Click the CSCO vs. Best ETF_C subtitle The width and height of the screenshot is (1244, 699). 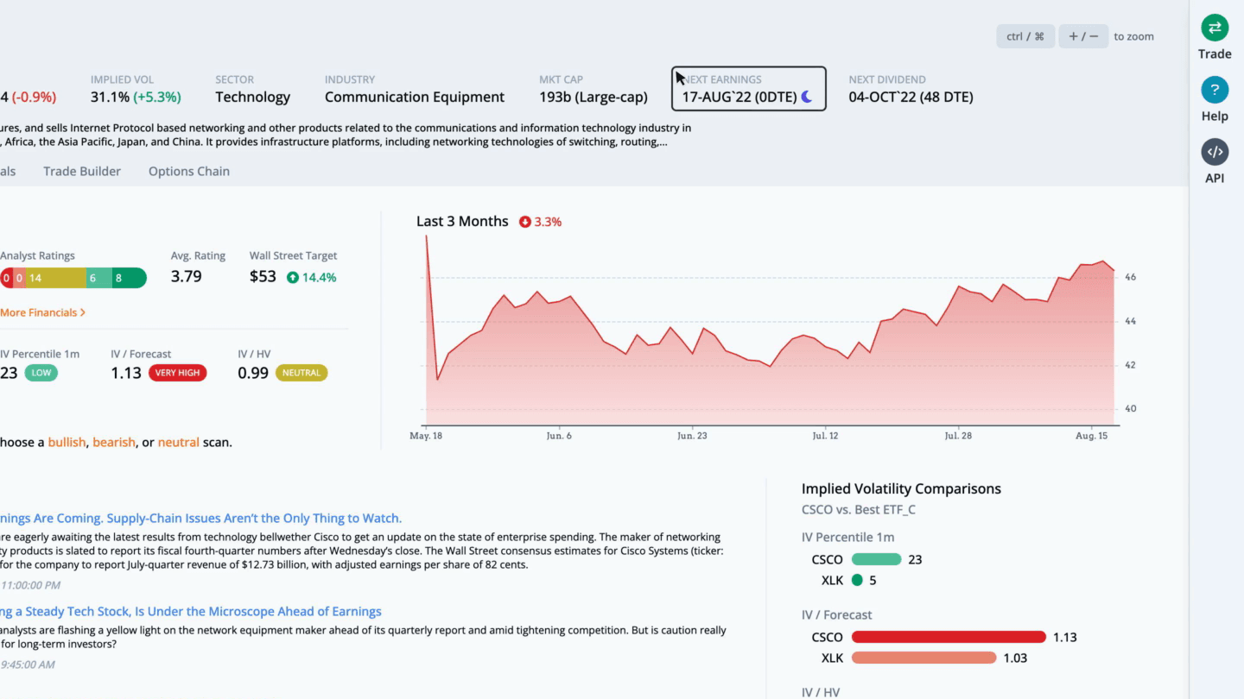[x=859, y=509]
